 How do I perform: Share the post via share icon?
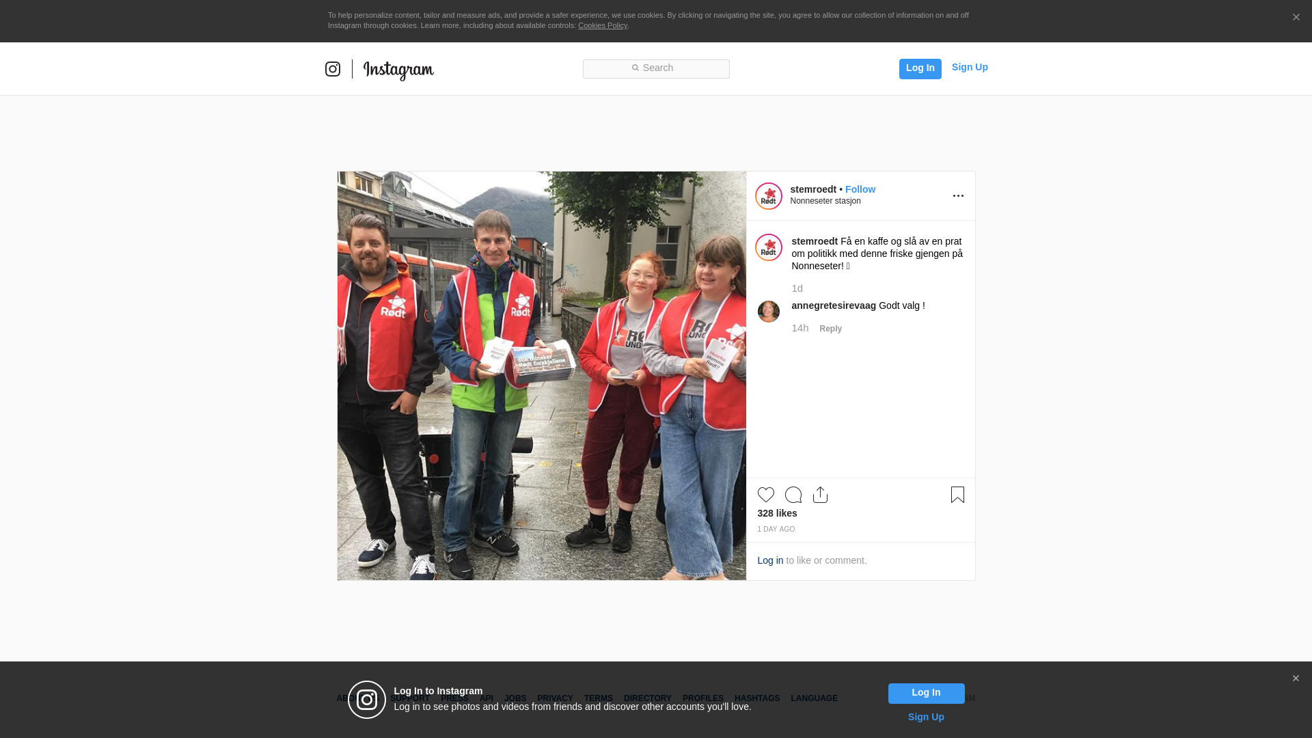(821, 495)
